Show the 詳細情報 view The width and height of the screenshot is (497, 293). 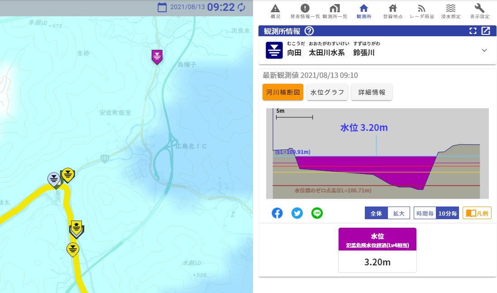tap(372, 92)
